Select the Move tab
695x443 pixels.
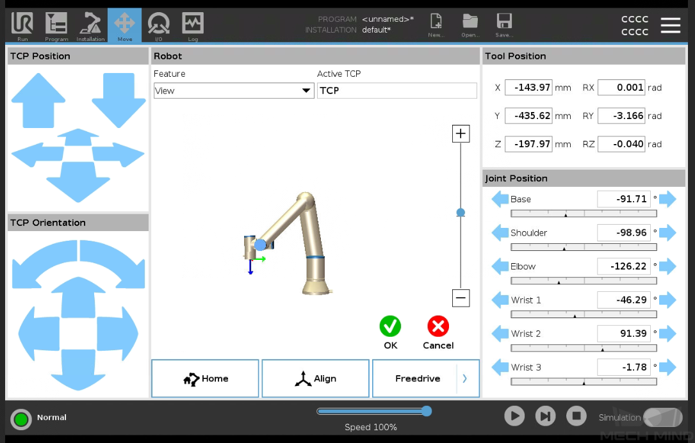tap(124, 26)
